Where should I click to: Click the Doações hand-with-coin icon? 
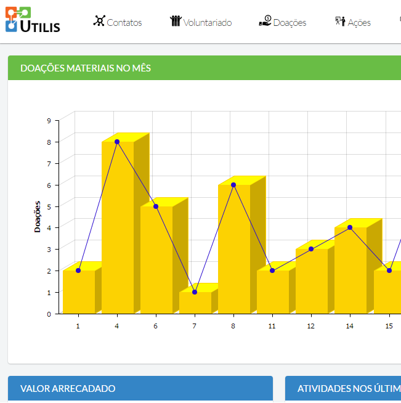click(265, 20)
